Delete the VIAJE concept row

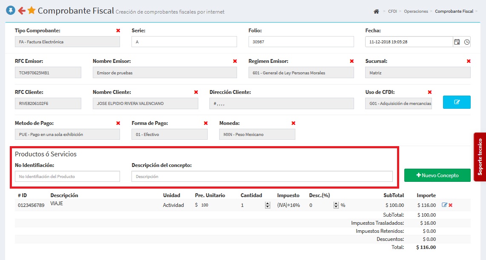[451, 205]
